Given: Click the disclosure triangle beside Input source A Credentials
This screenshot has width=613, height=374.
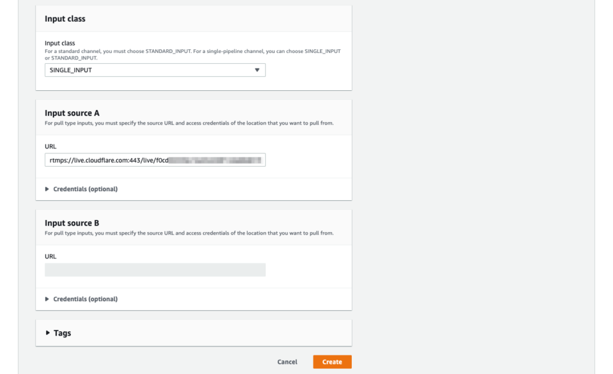Looking at the screenshot, I should [x=47, y=189].
